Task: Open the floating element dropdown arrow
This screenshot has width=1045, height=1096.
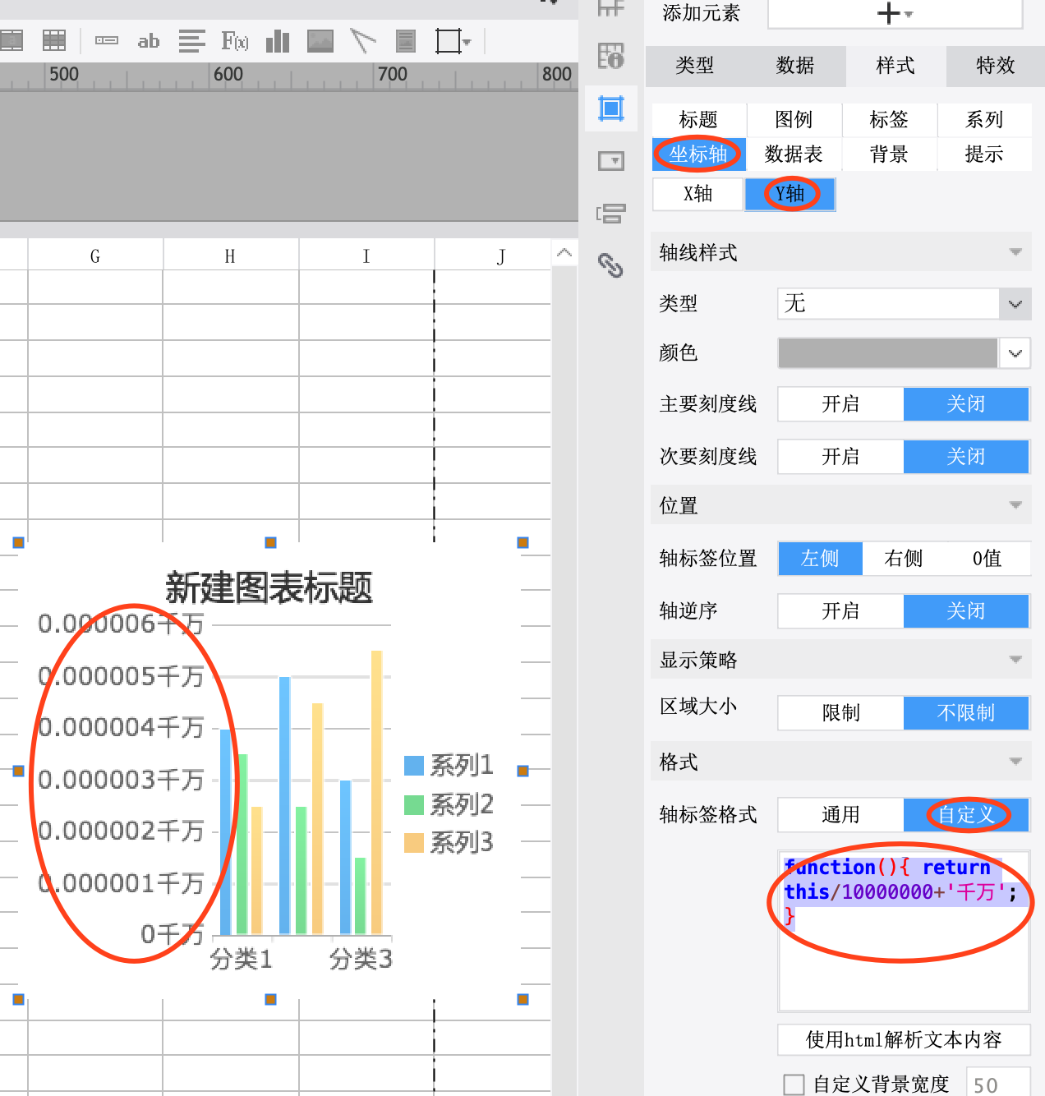Action: tap(467, 42)
